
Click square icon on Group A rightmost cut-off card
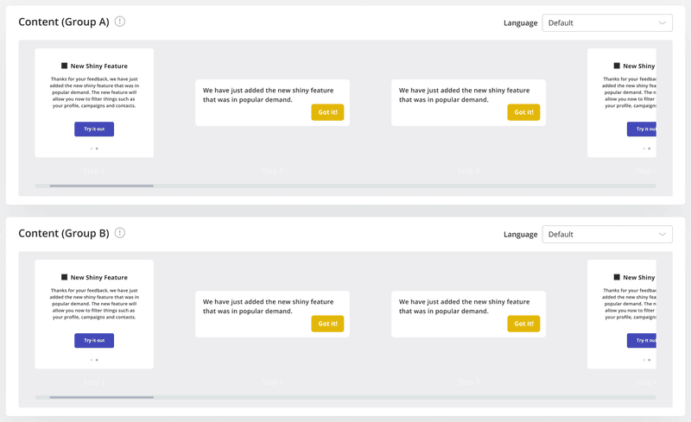(x=617, y=66)
